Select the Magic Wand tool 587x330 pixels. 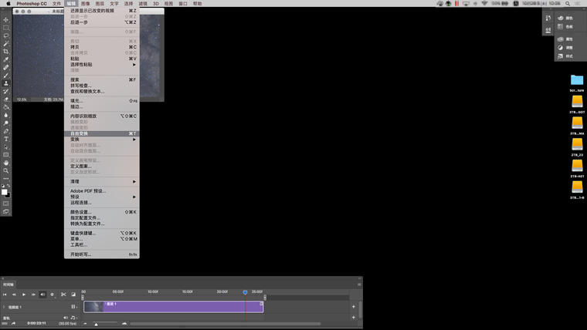[x=6, y=43]
